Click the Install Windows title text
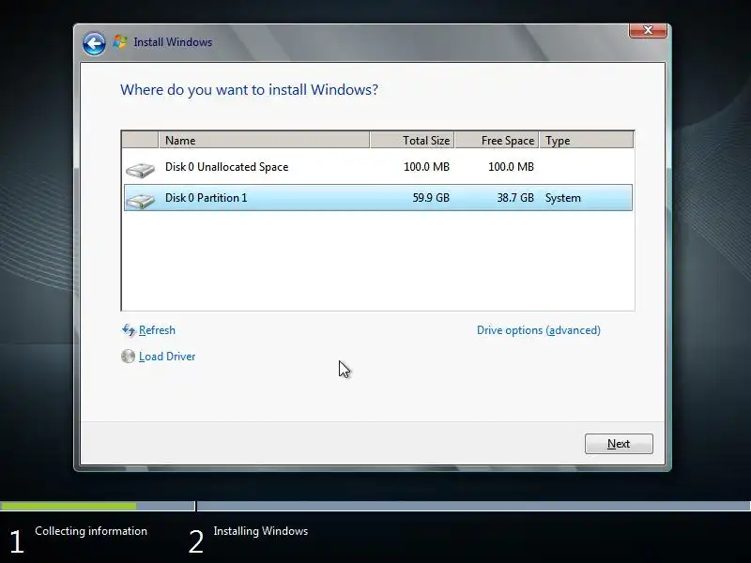The height and width of the screenshot is (563, 751). (173, 42)
